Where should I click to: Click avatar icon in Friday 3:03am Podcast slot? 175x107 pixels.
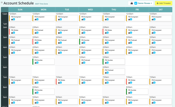pyautogui.click(x=129, y=43)
